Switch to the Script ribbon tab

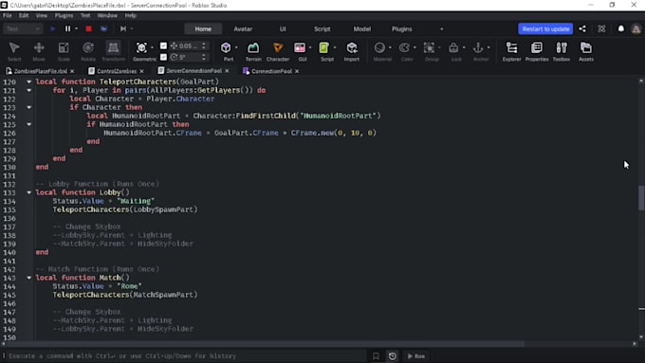[x=322, y=29]
